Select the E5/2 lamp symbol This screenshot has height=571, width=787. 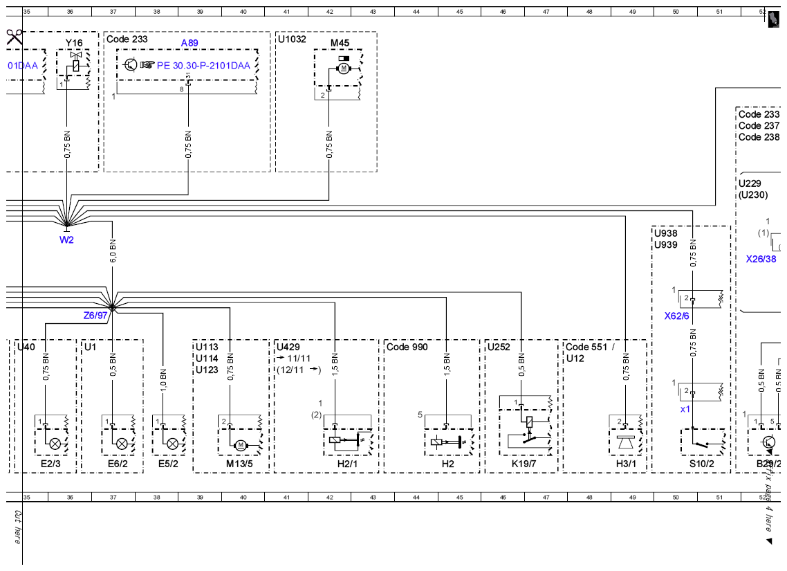(x=173, y=444)
